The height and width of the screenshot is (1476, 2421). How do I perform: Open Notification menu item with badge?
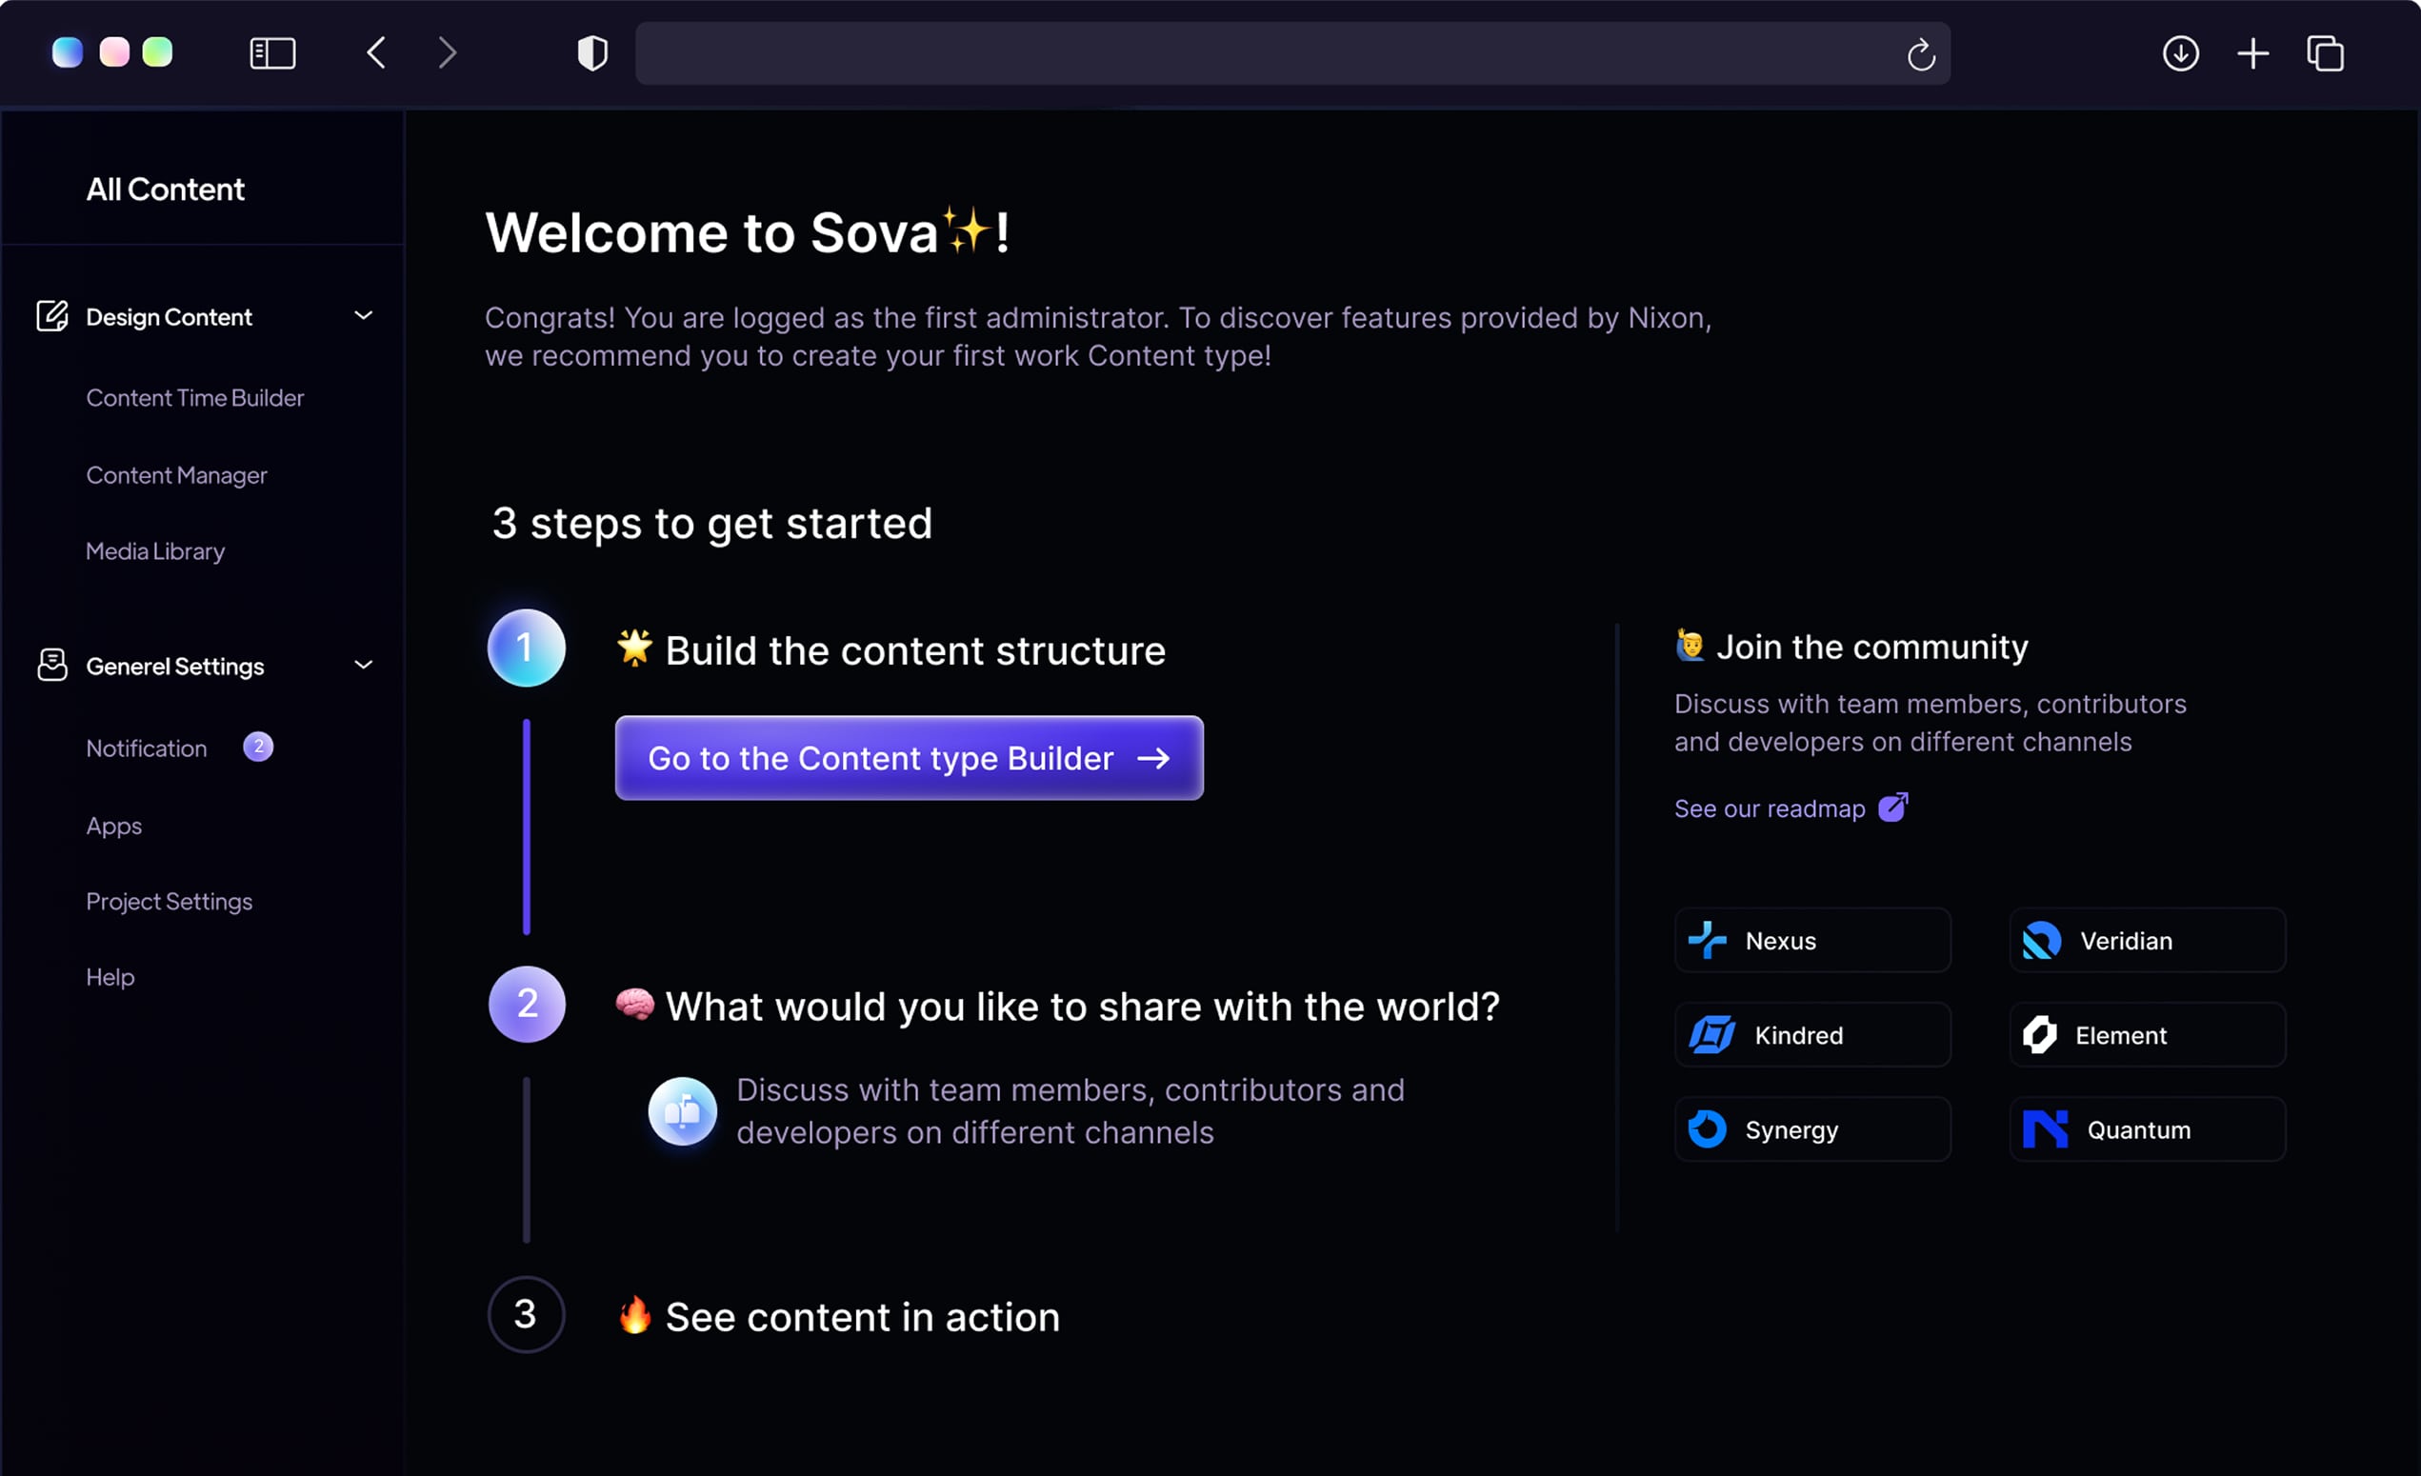[x=148, y=748]
